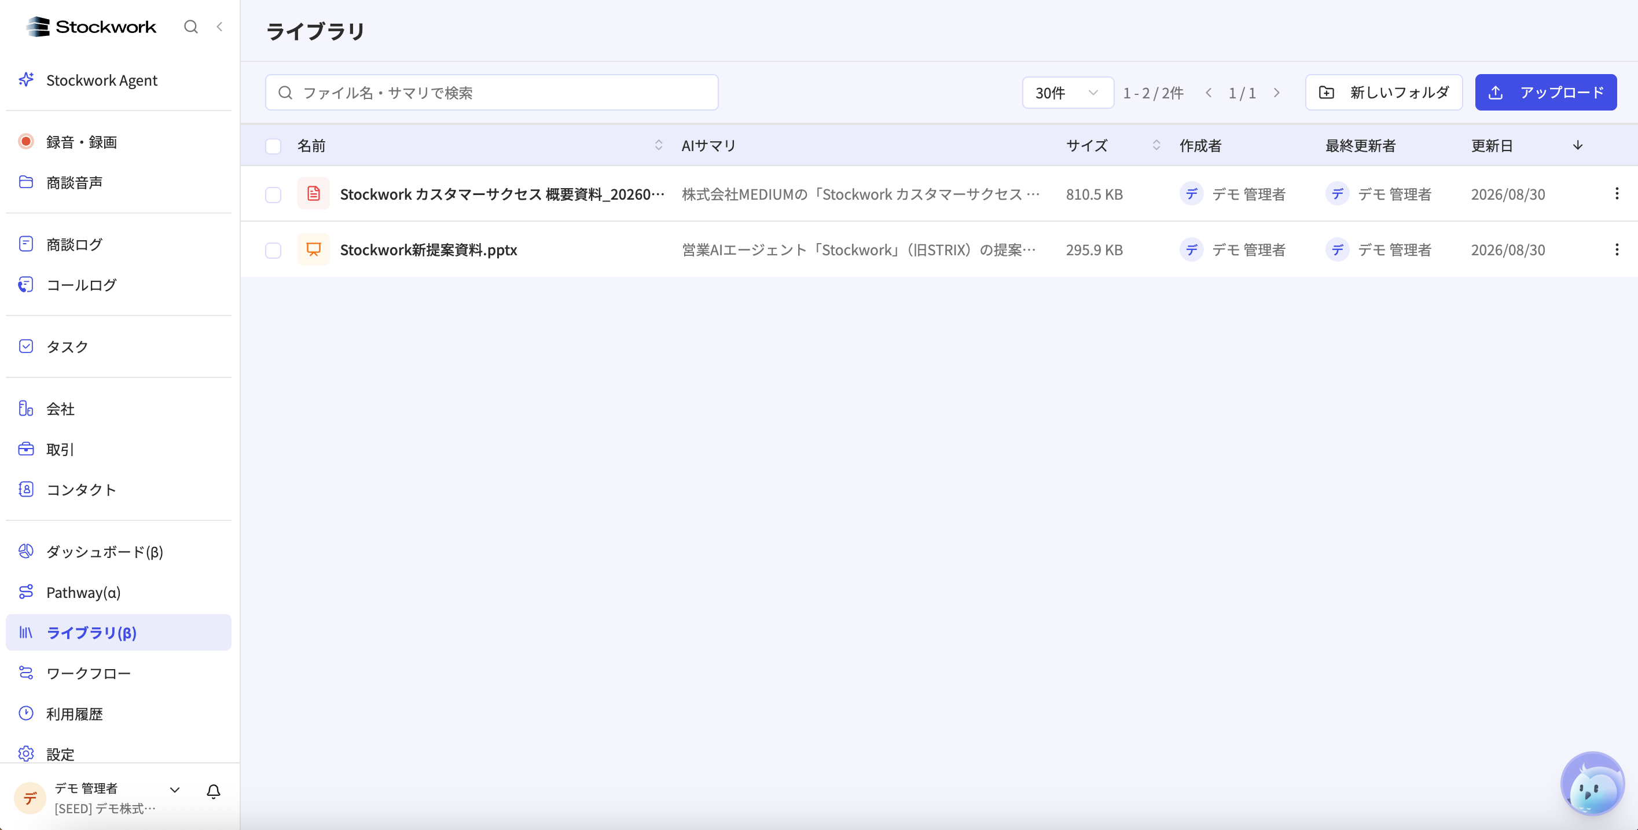The width and height of the screenshot is (1638, 830).
Task: Click the PDF file icon of カスタマーサクセス row
Action: [314, 193]
